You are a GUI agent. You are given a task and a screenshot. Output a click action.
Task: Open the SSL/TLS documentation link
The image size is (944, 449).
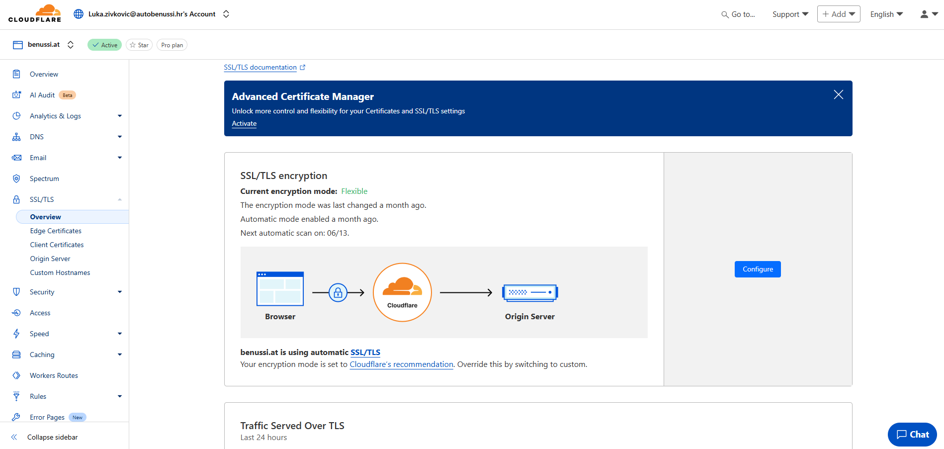point(260,67)
